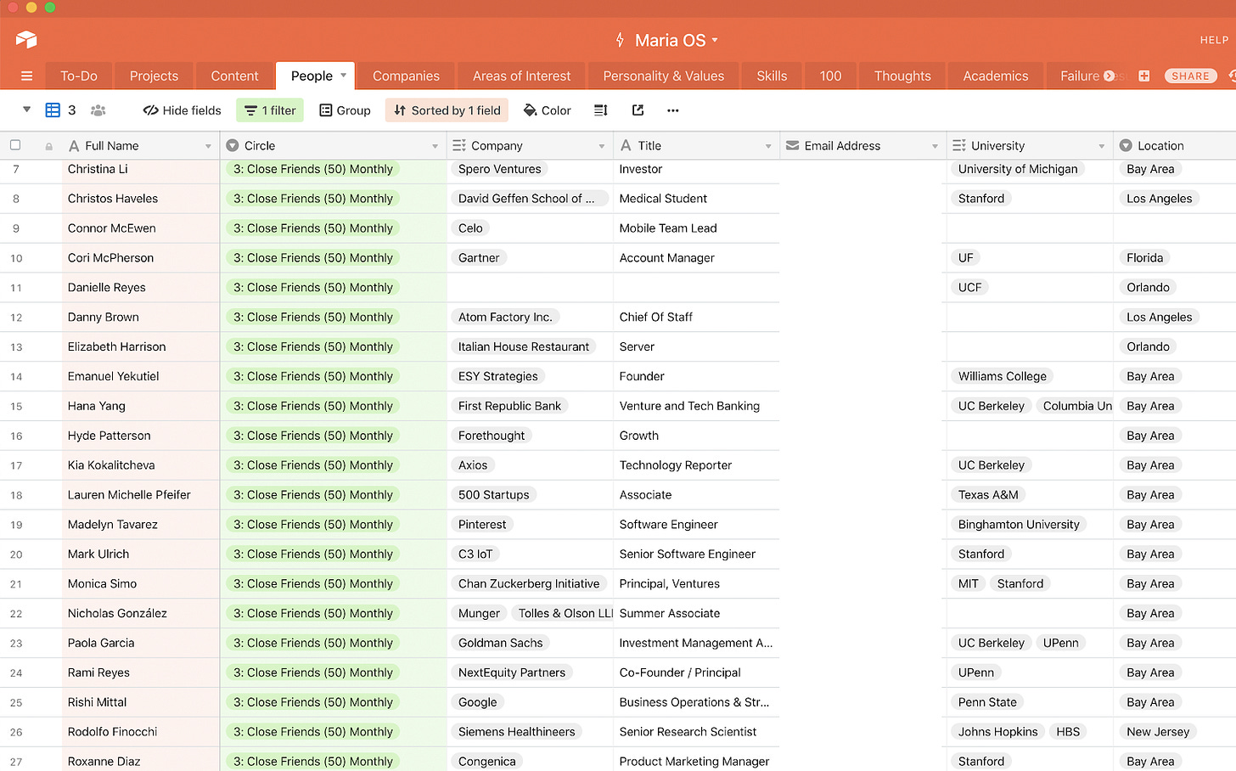Screen dimensions: 1236x771
Task: Click the SHARE button
Action: tap(1190, 76)
